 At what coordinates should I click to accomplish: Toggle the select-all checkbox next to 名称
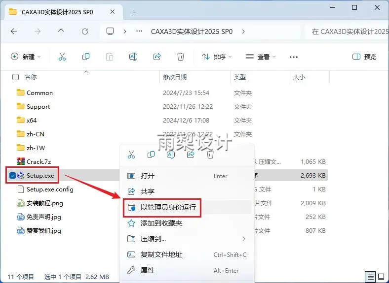pos(15,77)
